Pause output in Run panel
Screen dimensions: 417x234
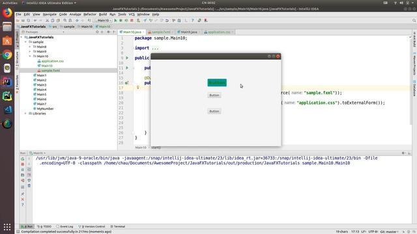click(x=23, y=170)
